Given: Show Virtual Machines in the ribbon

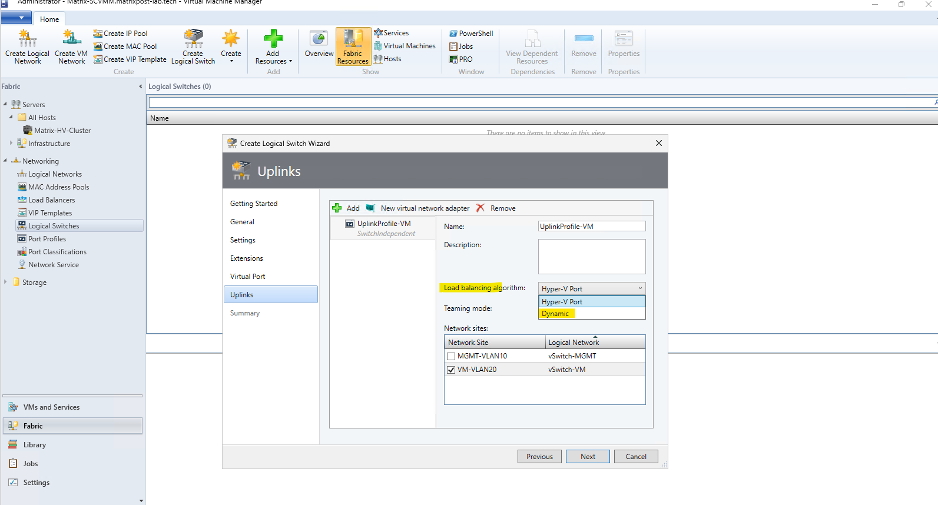Looking at the screenshot, I should click(x=405, y=46).
